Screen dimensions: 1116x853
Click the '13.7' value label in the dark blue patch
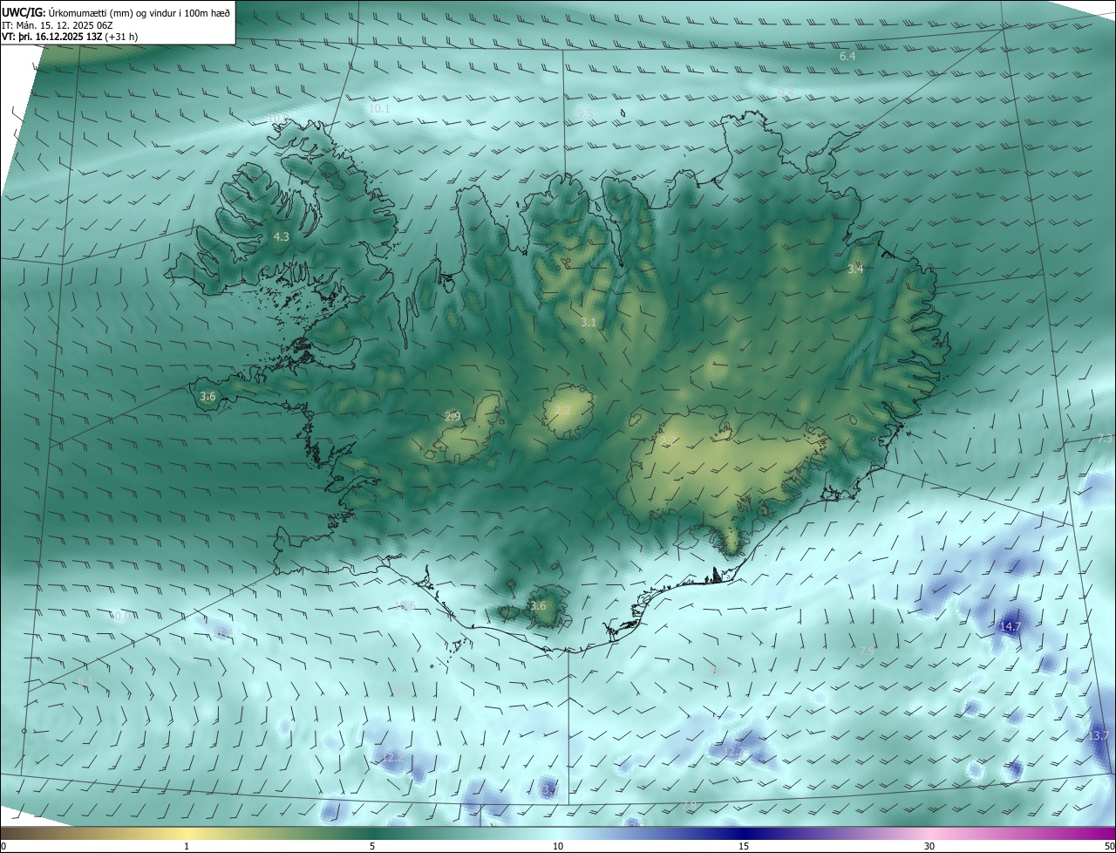(1099, 735)
